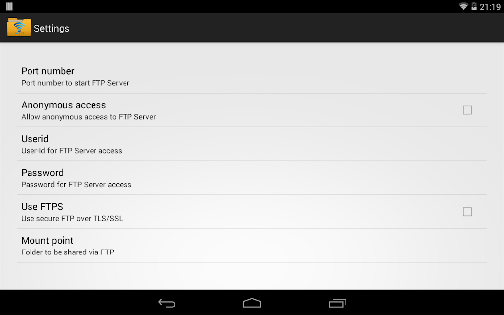Check the Use FTPS checkbox
The height and width of the screenshot is (315, 504).
pos(467,212)
